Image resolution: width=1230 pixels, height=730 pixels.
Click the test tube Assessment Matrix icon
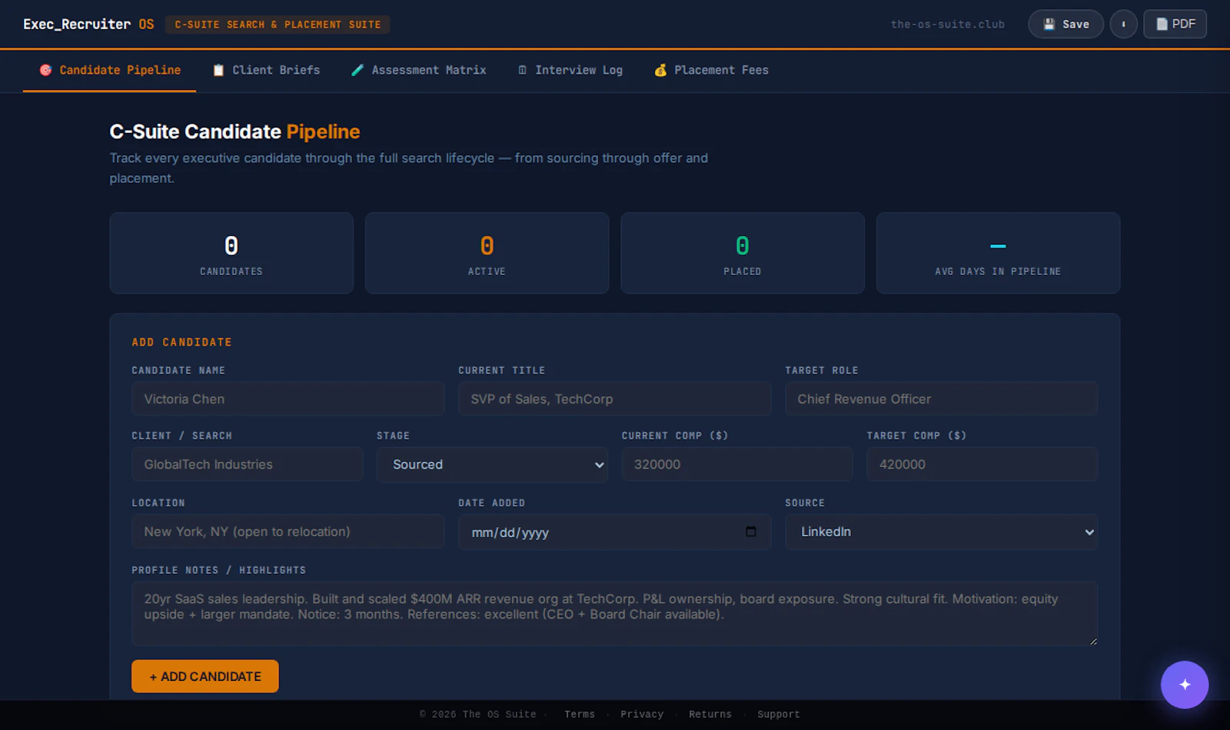pos(357,70)
